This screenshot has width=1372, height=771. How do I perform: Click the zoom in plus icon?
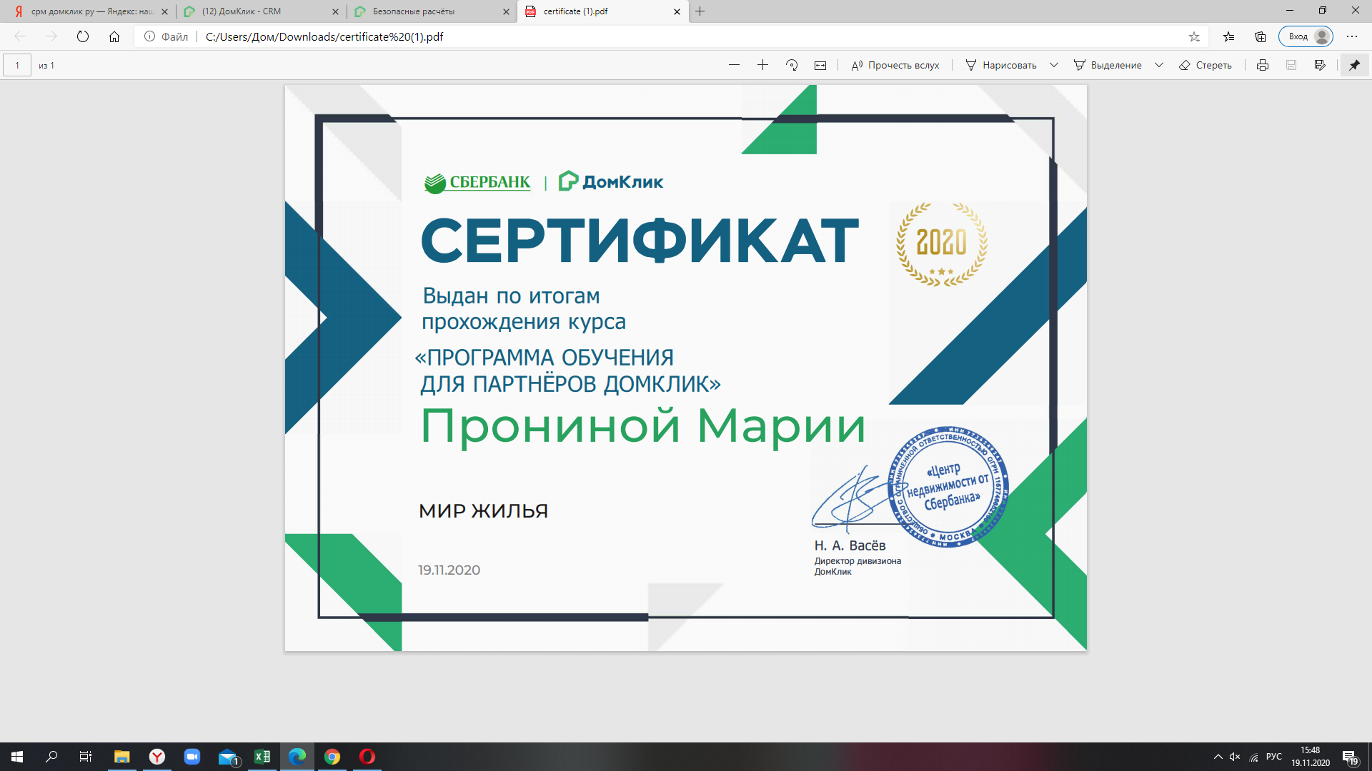tap(762, 65)
